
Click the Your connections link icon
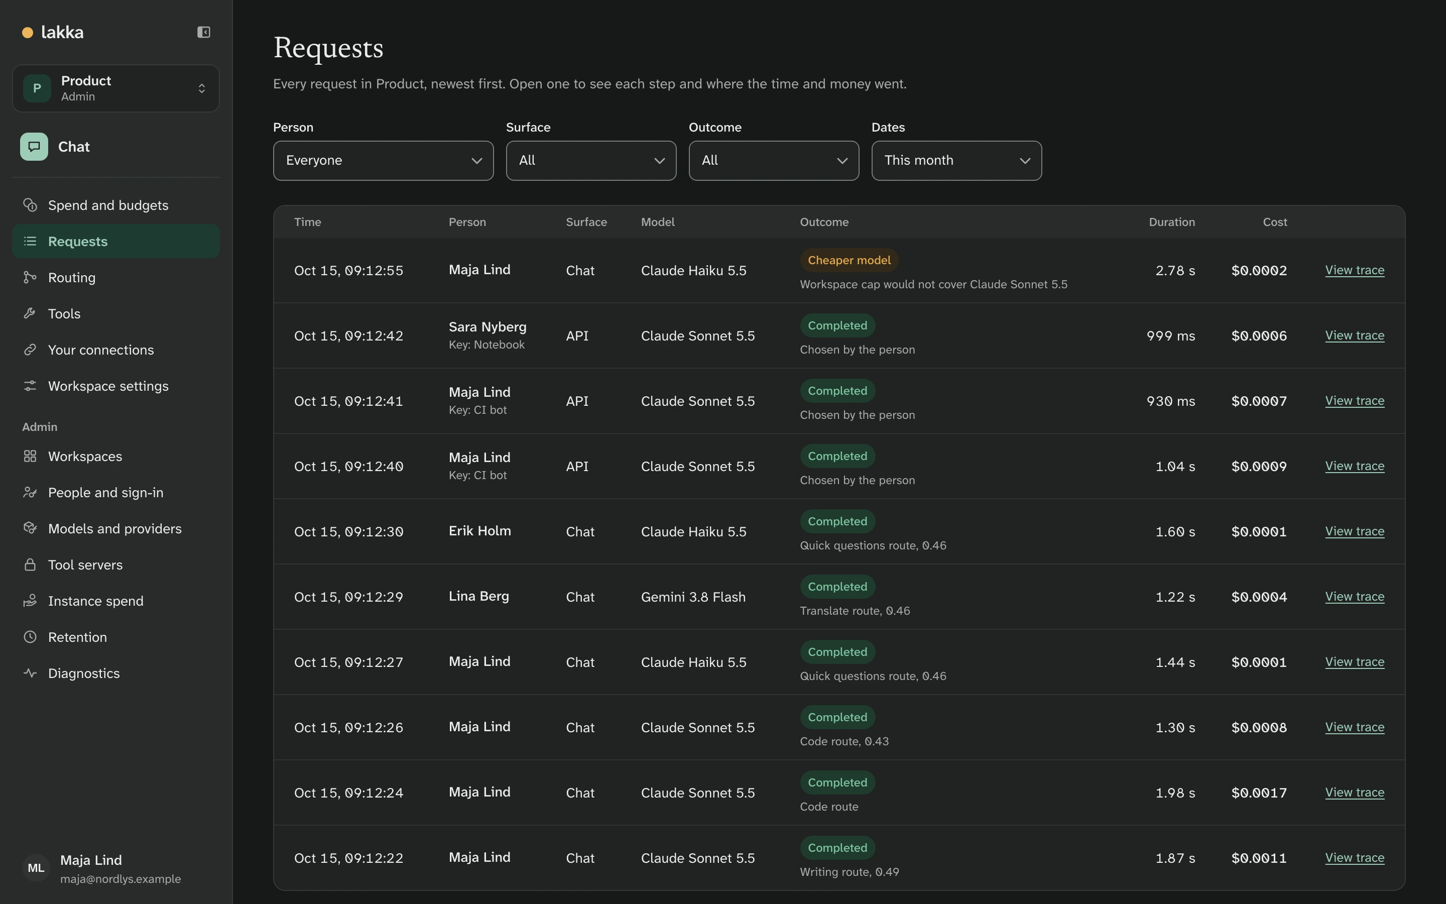tap(30, 350)
